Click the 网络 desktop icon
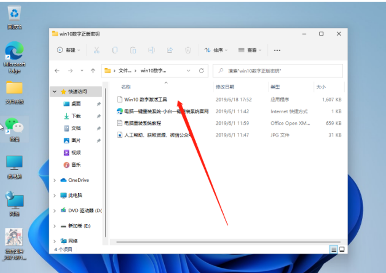The width and height of the screenshot is (386, 273). (x=14, y=204)
